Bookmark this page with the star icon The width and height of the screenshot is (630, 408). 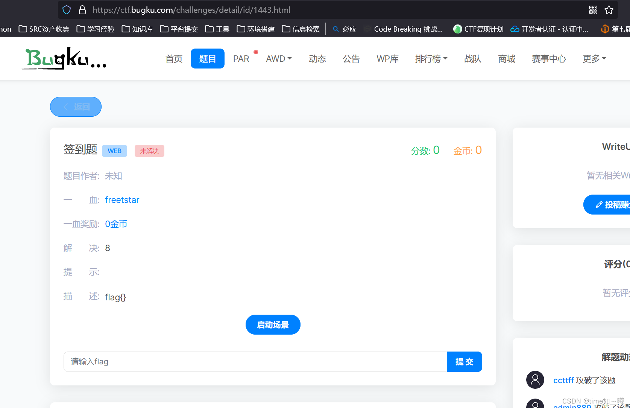tap(609, 10)
